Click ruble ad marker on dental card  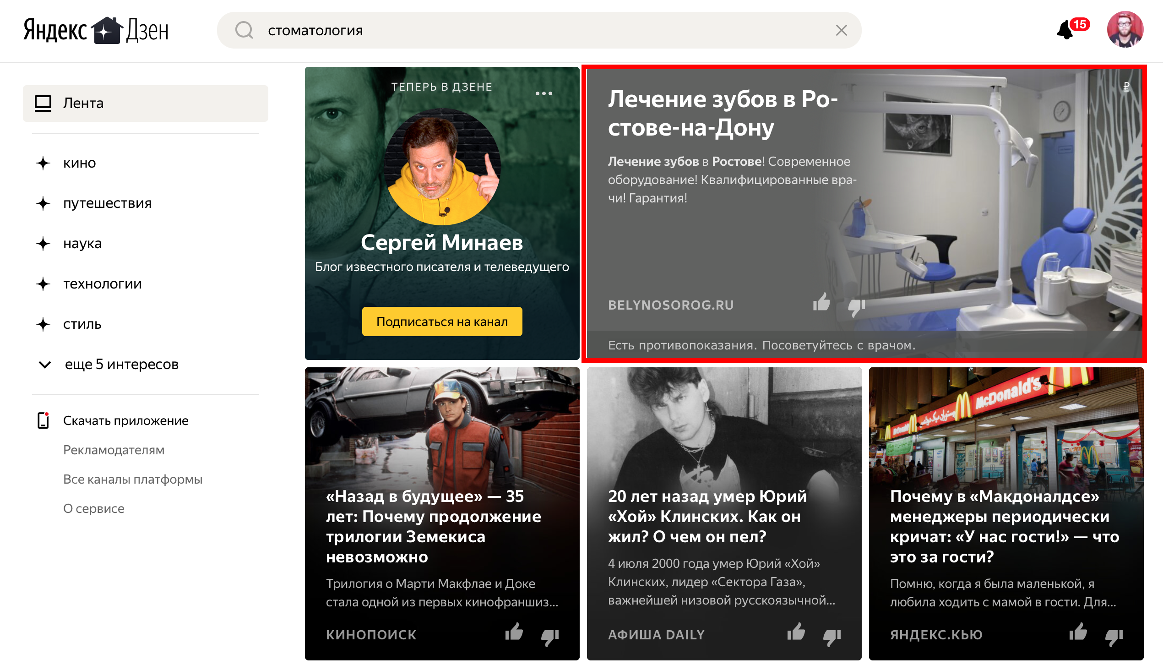(x=1126, y=86)
